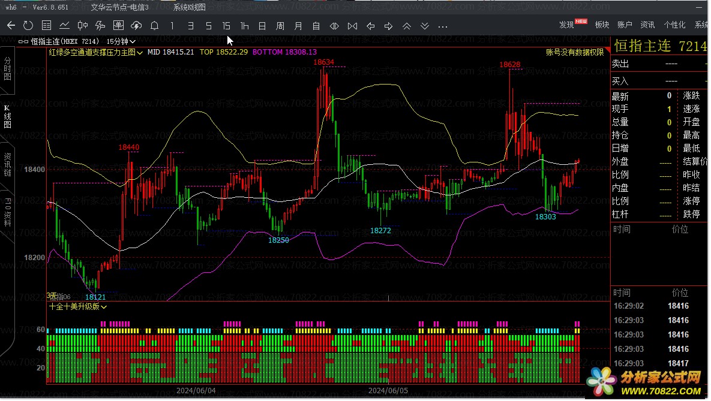Click the BOTTOM 18308.13 value

coord(284,52)
